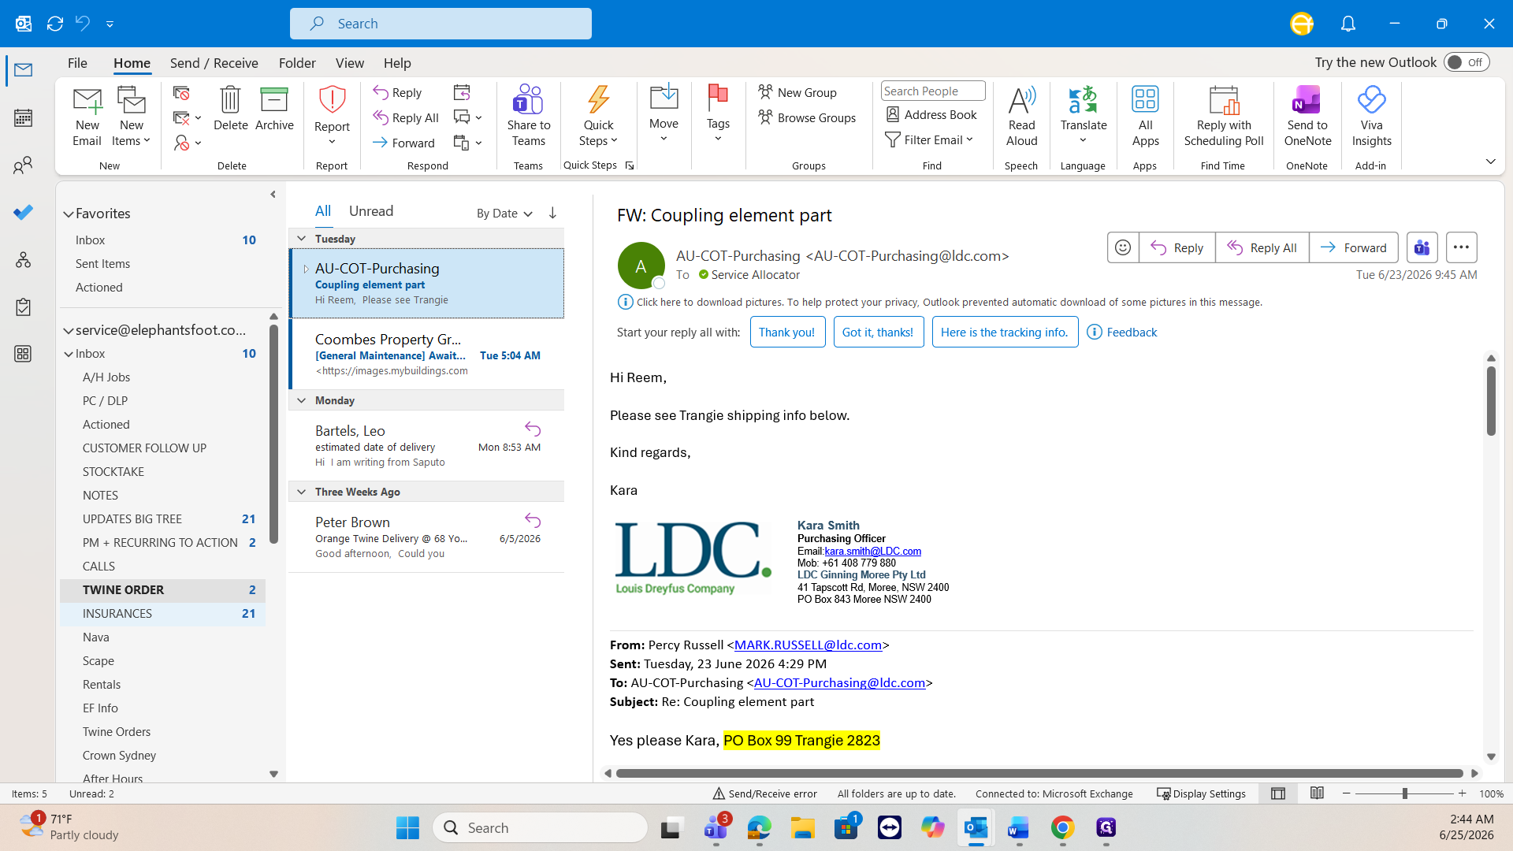1513x851 pixels.
Task: Click Send/Receive all folders icon in title bar
Action: [x=55, y=24]
